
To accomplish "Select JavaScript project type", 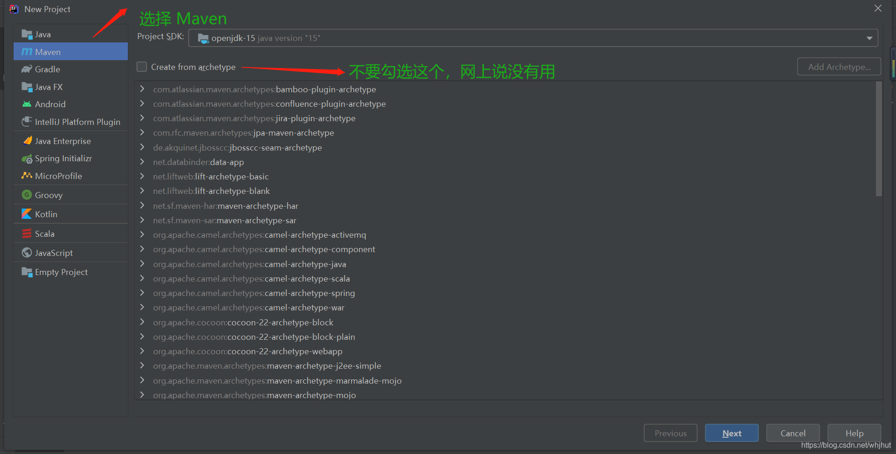I will coord(70,253).
